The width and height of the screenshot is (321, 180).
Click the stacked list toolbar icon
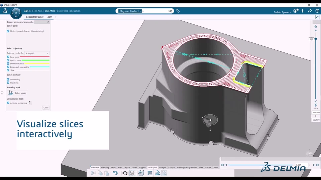coord(150,173)
